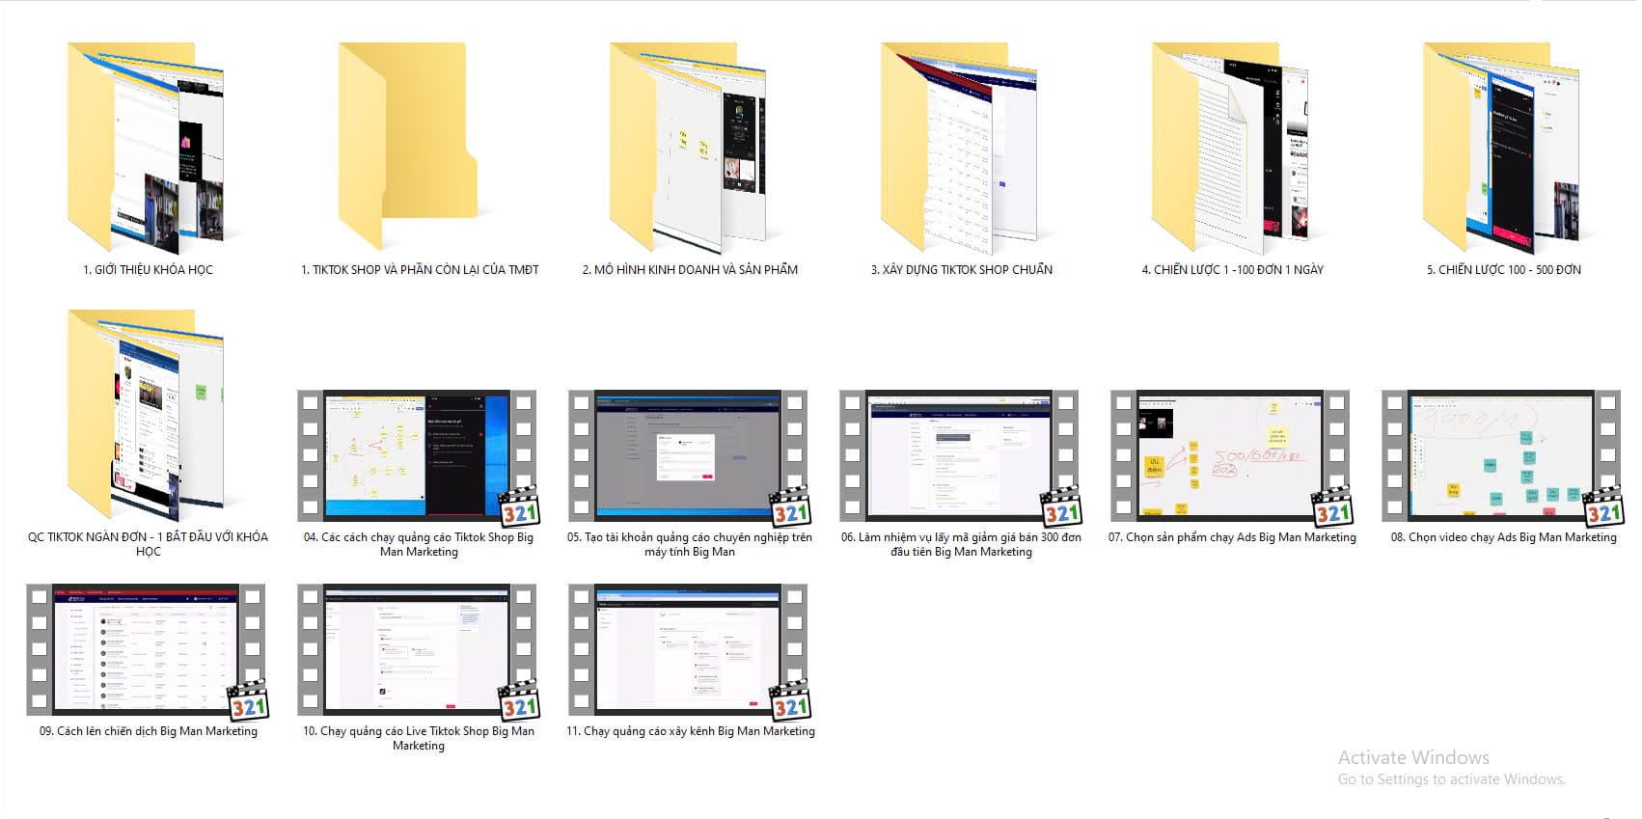Click name '5. CHIẾN LƯỢC 100 - 500 ĐƠN'

pos(1503,270)
